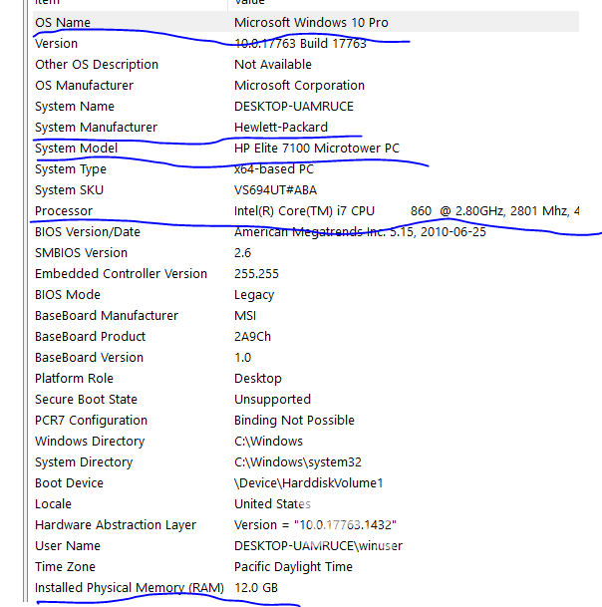The image size is (602, 607).
Task: Click the Microsoft Windows 10 Pro value
Action: click(x=311, y=22)
